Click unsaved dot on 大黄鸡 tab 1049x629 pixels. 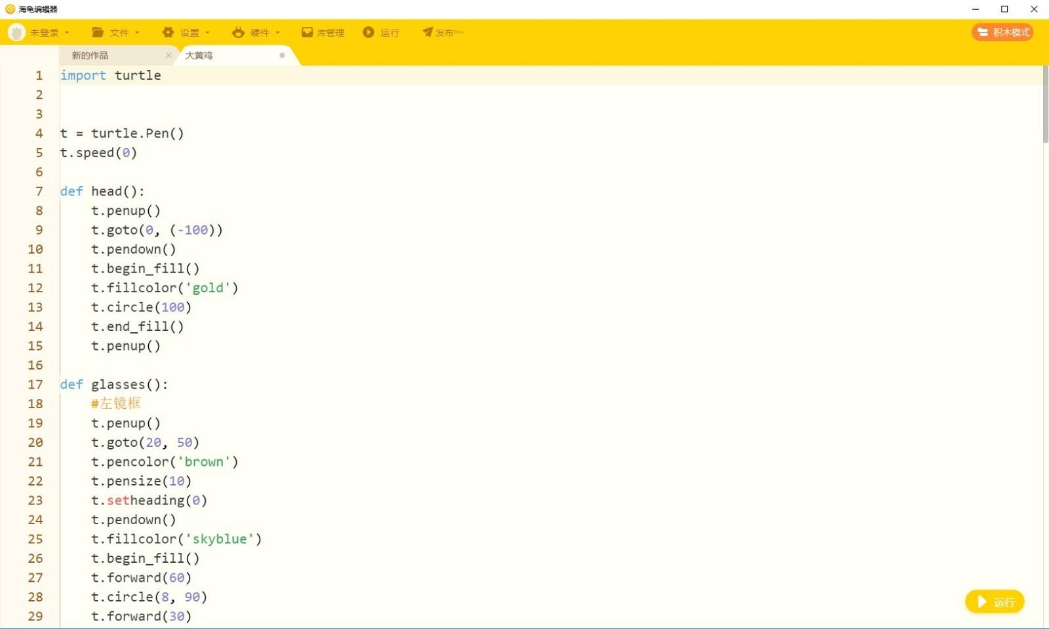[x=282, y=56]
